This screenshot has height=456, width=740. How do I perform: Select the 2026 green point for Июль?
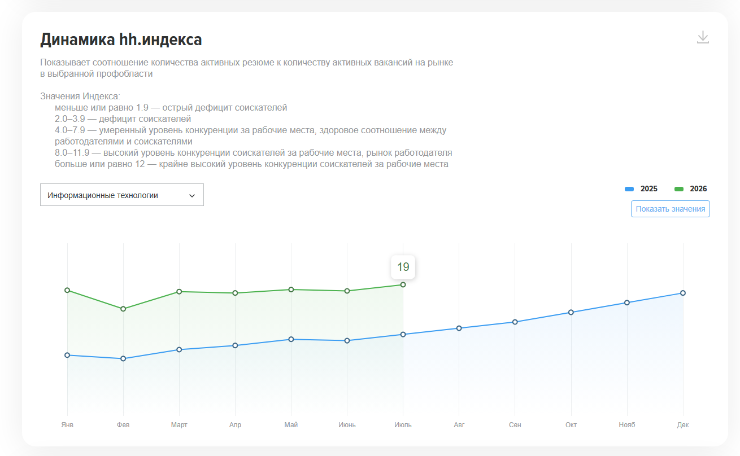click(403, 284)
